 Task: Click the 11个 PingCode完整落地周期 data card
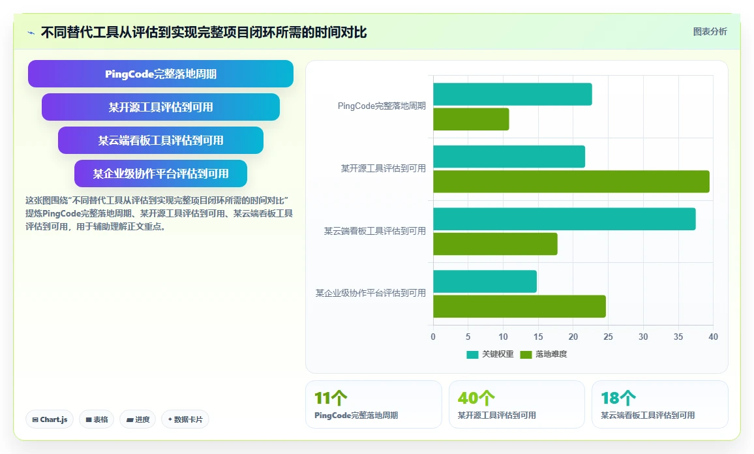pyautogui.click(x=374, y=404)
